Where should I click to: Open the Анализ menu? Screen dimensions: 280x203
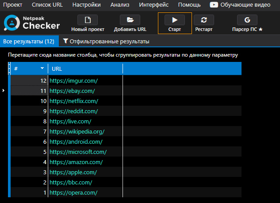120,5
